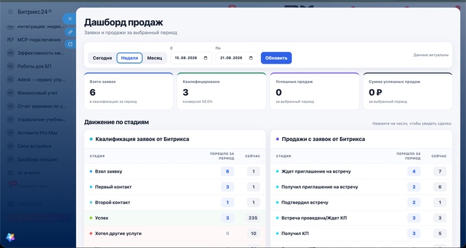Click the Квалификация заявок от Битрикса heading
Screen dimensions: 466x248
point(142,139)
